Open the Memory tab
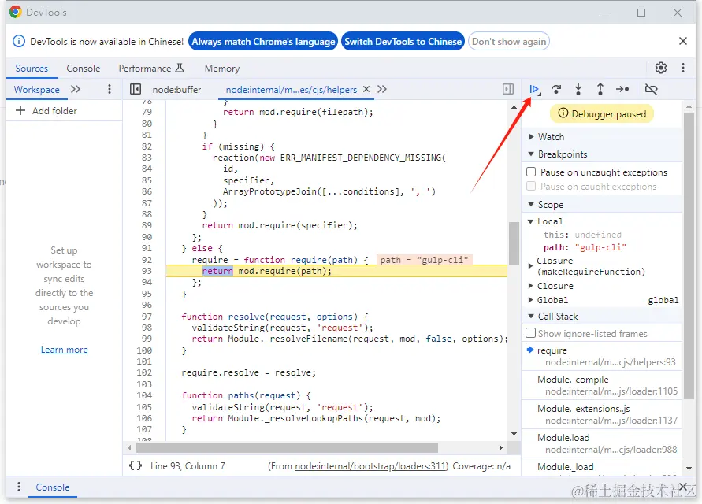 click(x=222, y=68)
